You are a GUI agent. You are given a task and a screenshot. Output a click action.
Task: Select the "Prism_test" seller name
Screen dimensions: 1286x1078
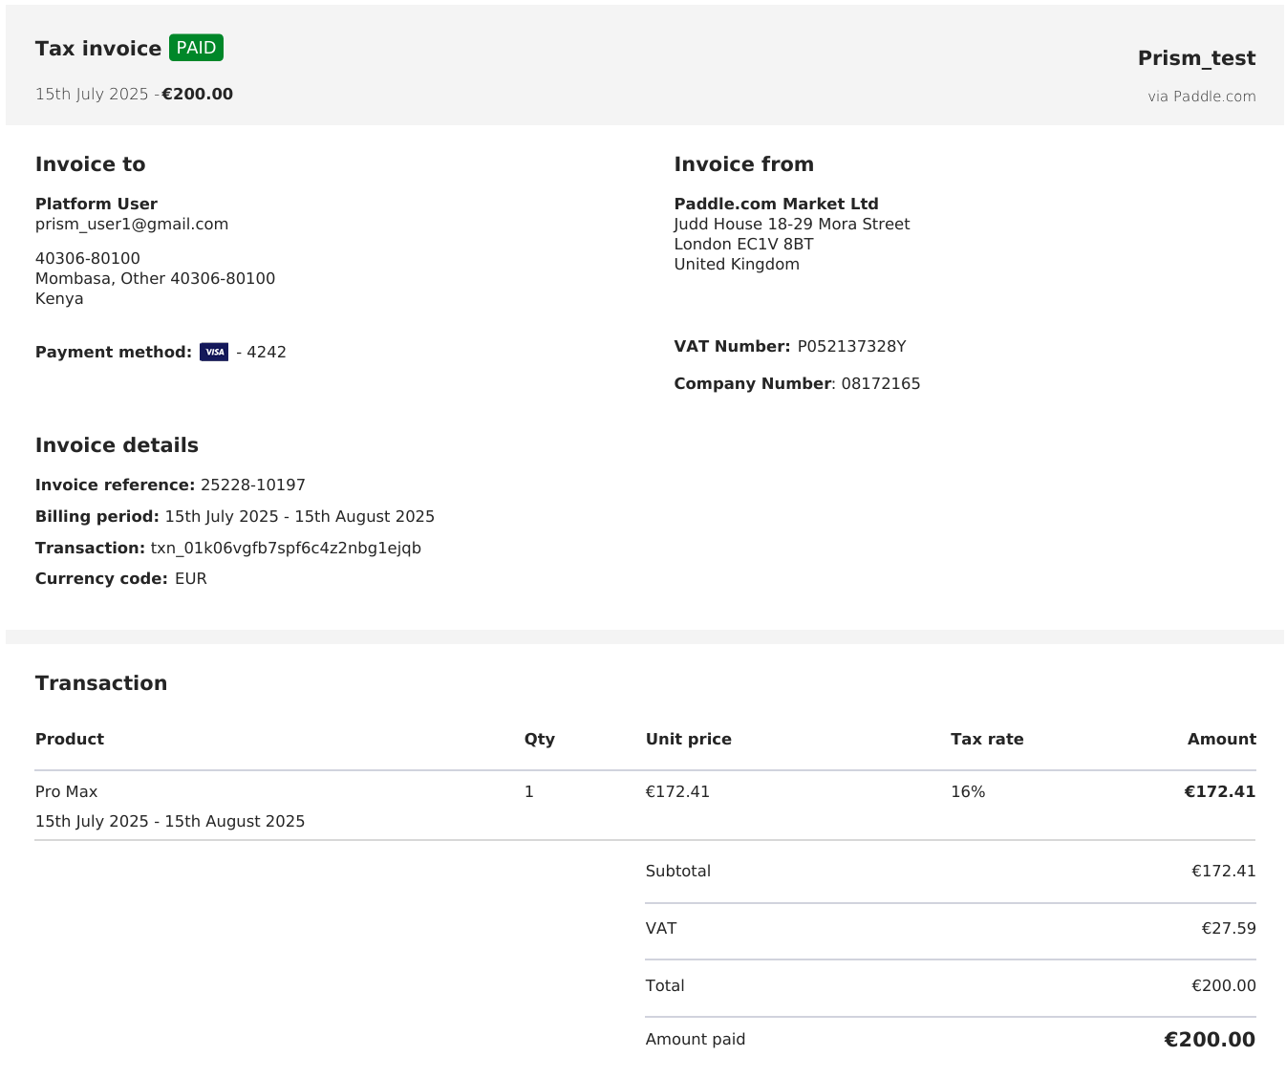coord(1196,58)
